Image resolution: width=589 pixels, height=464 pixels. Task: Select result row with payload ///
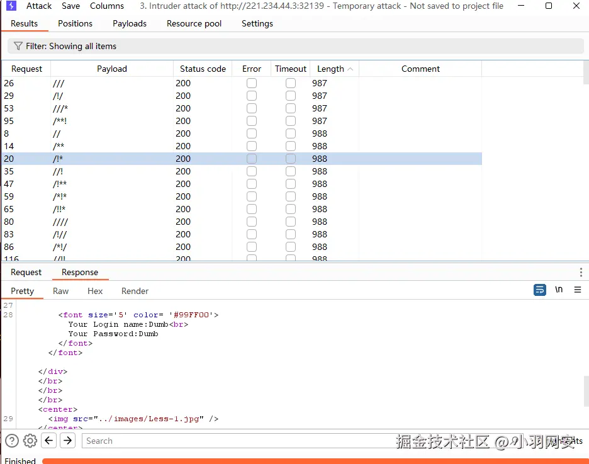tap(242, 83)
